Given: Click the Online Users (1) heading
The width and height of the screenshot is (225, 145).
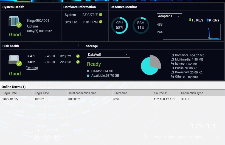Looking at the screenshot, I should point(13,87).
